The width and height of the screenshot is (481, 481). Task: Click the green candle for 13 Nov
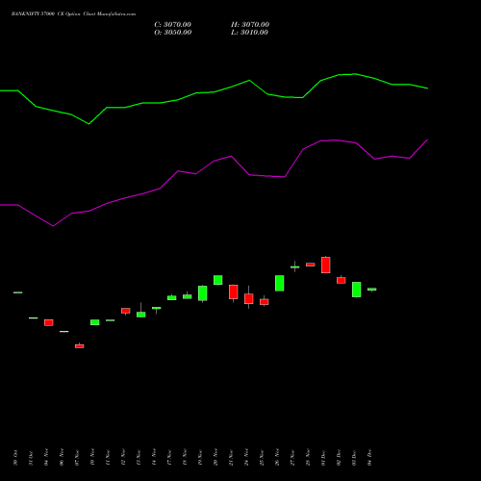pos(141,315)
